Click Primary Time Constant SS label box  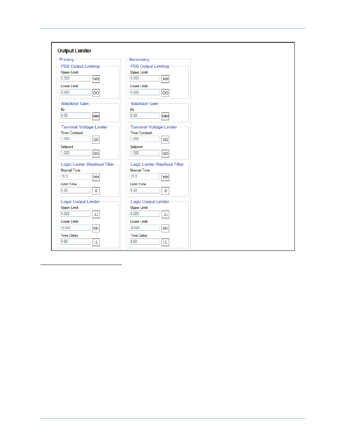pyautogui.click(x=96, y=140)
